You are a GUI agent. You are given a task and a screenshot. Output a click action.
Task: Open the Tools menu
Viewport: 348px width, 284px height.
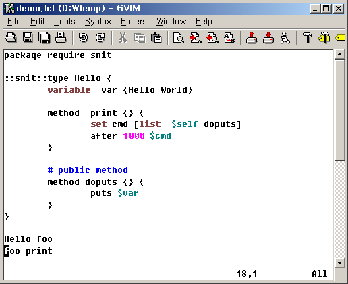click(65, 22)
